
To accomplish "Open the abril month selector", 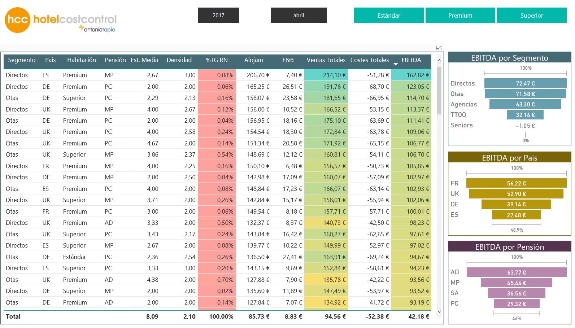I will point(299,16).
